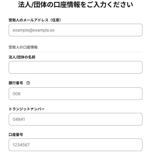151x154 pixels.
Task: Click the divider under 受取人の口座情報
Action: [75, 52]
